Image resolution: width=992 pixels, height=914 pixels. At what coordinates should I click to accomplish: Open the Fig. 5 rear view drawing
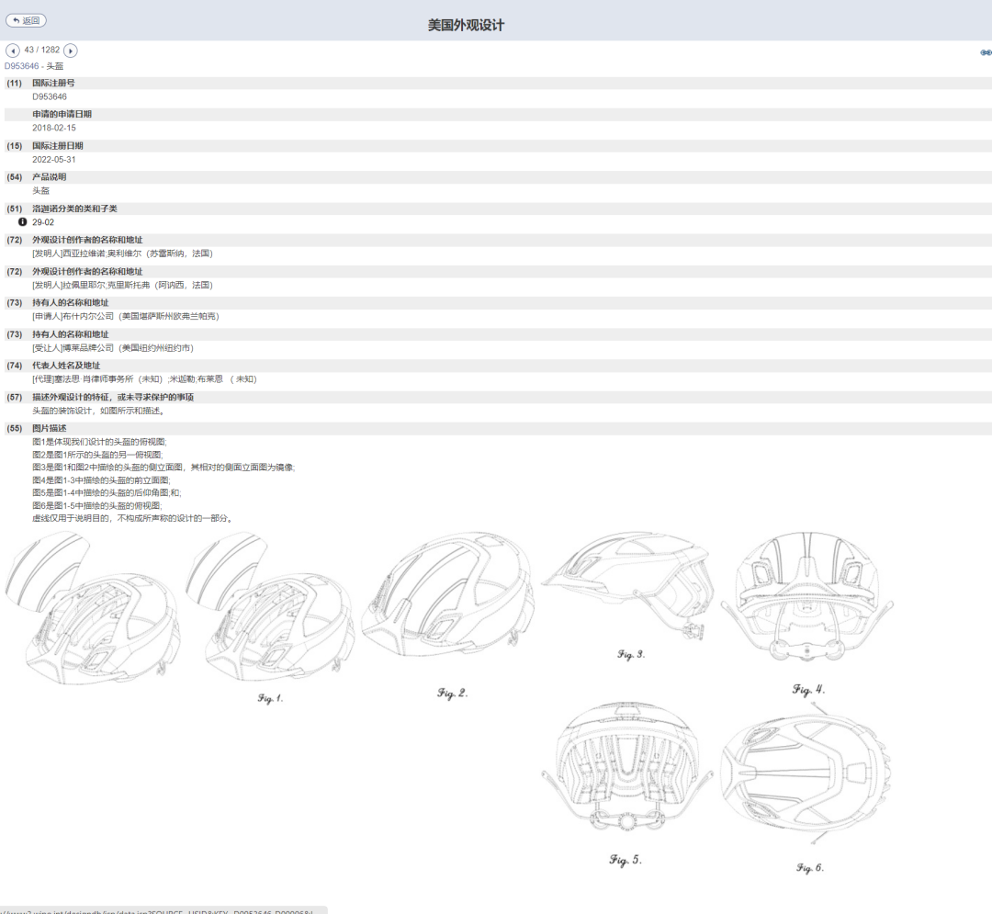pyautogui.click(x=627, y=784)
